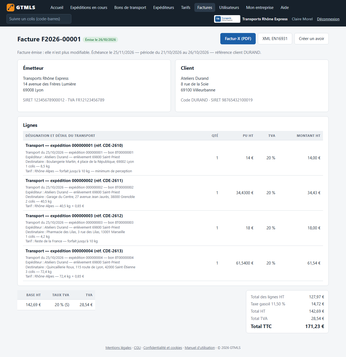Go to Mon entreprise
The height and width of the screenshot is (357, 346).
click(x=260, y=8)
